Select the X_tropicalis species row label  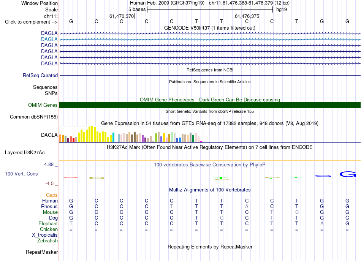(x=45, y=235)
